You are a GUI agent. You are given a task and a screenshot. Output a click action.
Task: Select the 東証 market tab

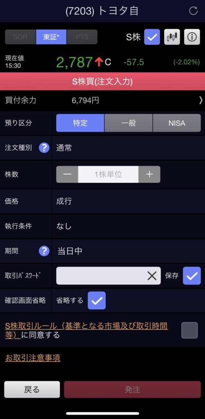(x=51, y=37)
